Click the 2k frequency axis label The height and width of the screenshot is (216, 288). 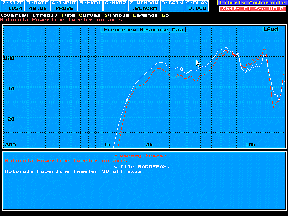(x=149, y=145)
